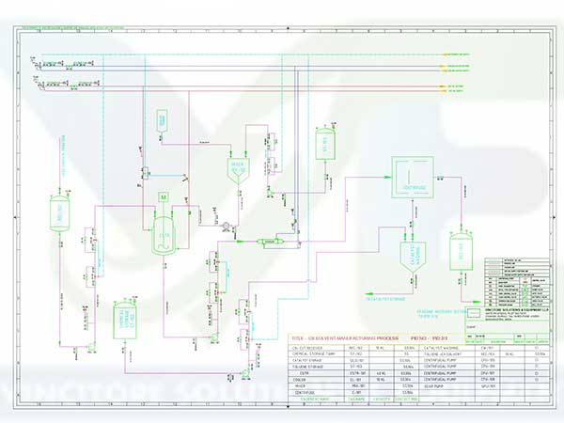Select the CSTR reactor vessel symbol

164,235
